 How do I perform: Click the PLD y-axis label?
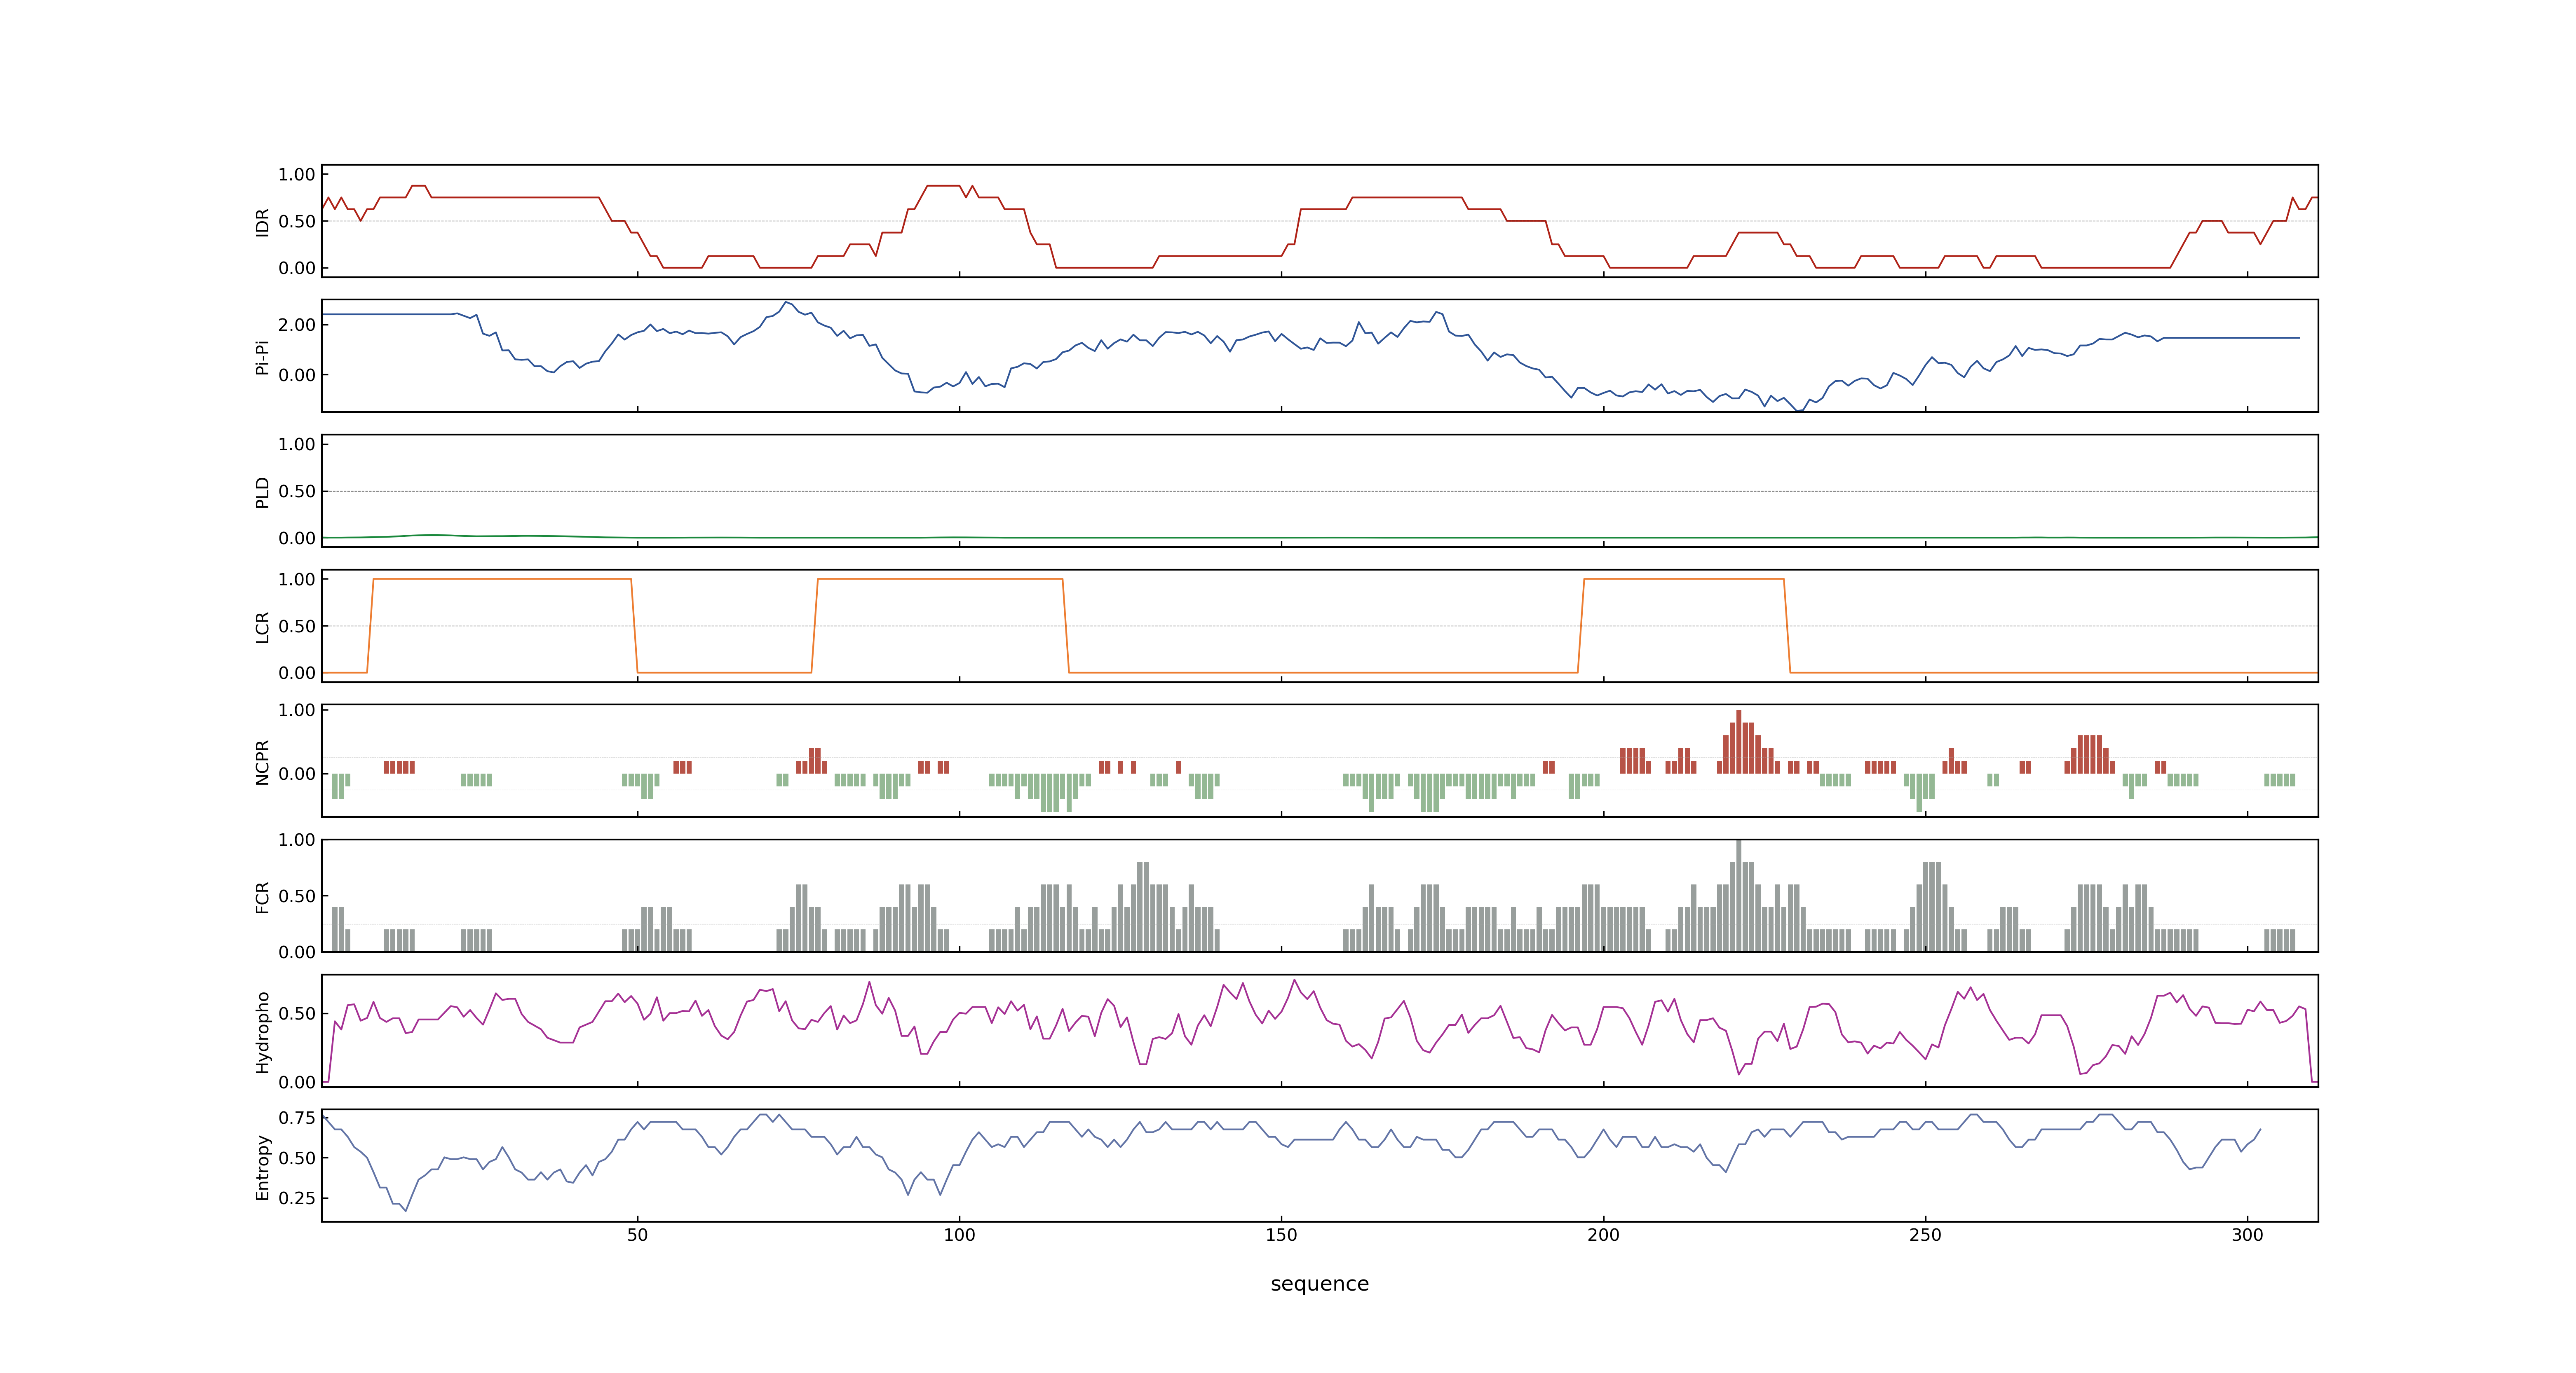coord(263,491)
